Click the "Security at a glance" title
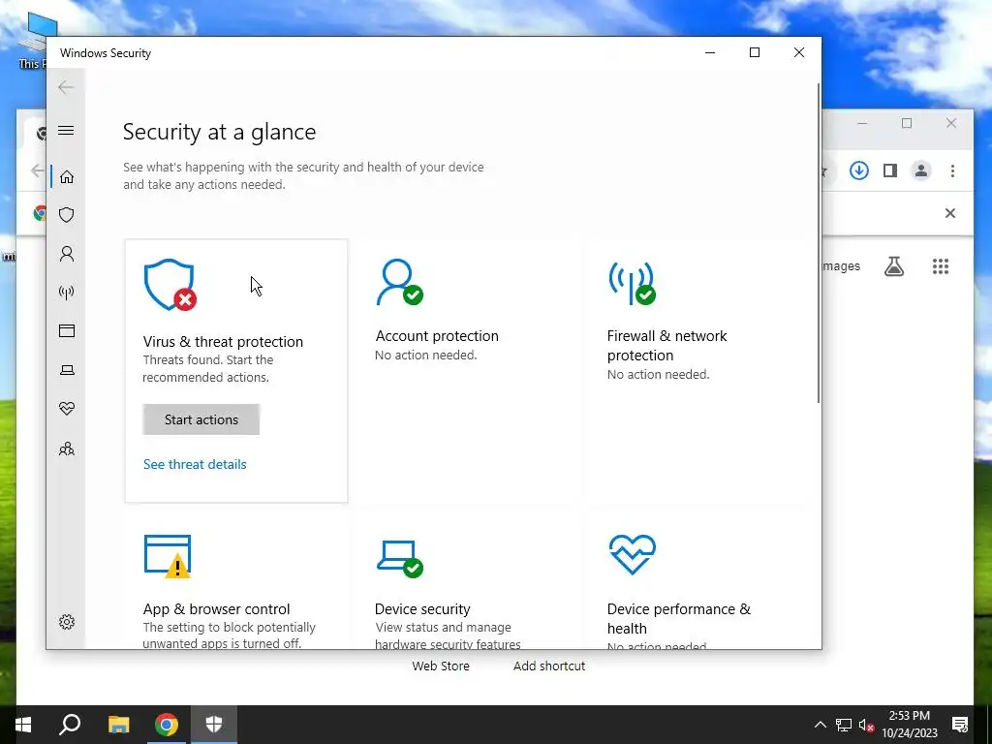 coord(220,132)
